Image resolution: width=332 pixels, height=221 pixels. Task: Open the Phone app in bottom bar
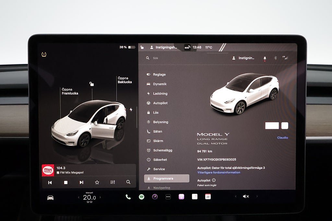(128, 197)
